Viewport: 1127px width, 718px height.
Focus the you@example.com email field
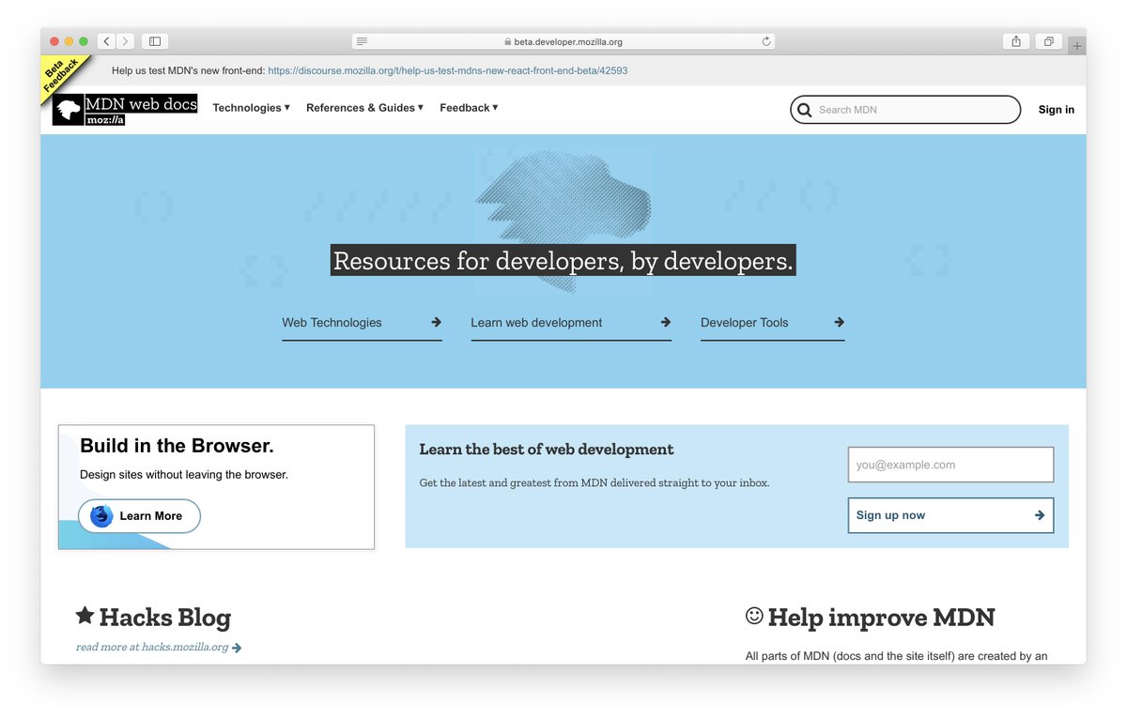950,465
